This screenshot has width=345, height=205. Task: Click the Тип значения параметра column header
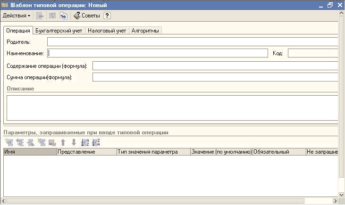153,152
